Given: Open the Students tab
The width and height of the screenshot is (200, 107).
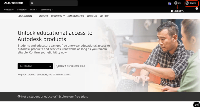Looking at the screenshot, I should [x=43, y=16].
